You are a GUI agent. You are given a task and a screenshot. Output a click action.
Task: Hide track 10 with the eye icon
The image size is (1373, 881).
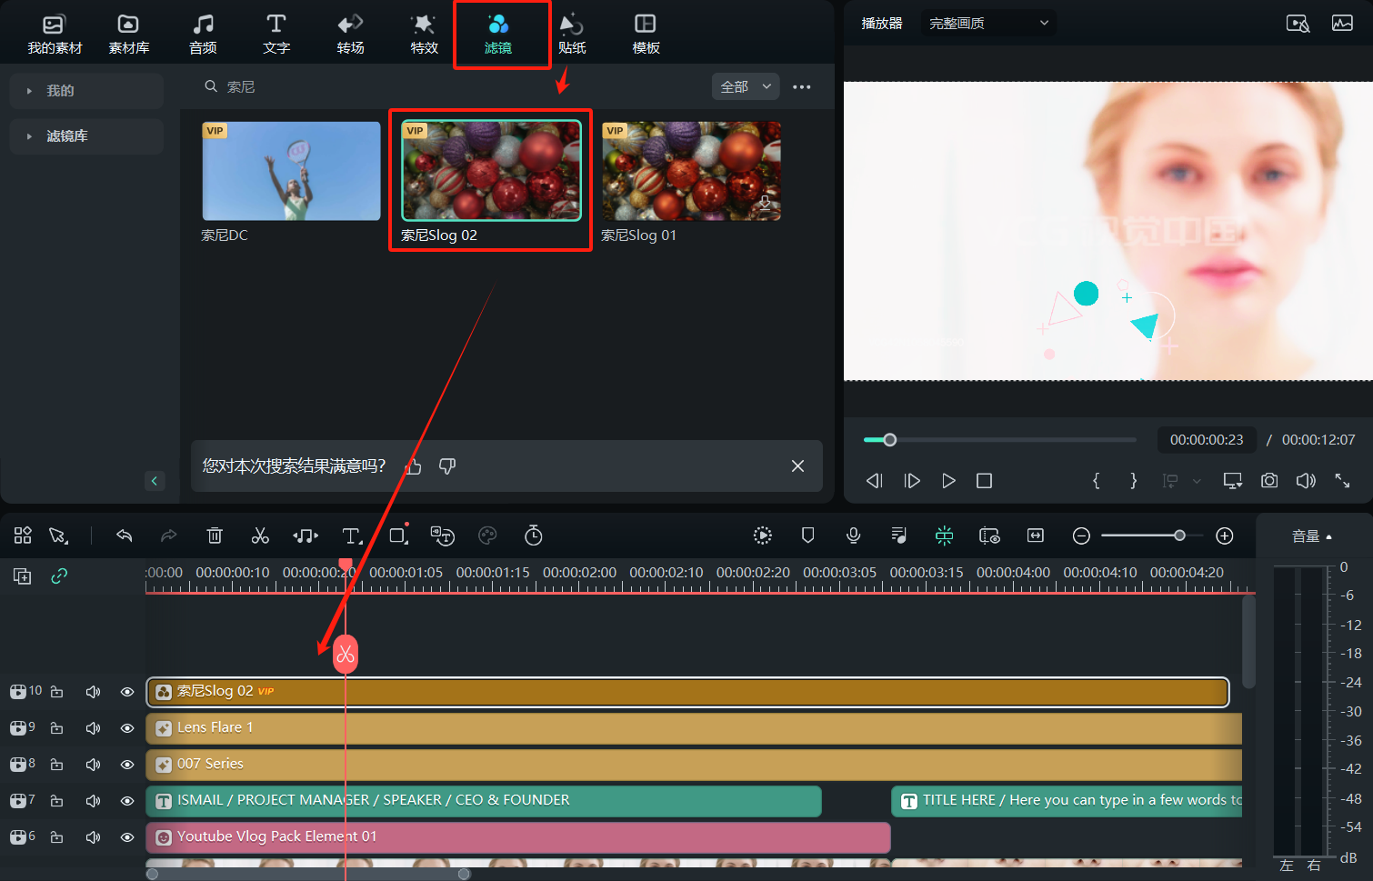(127, 692)
